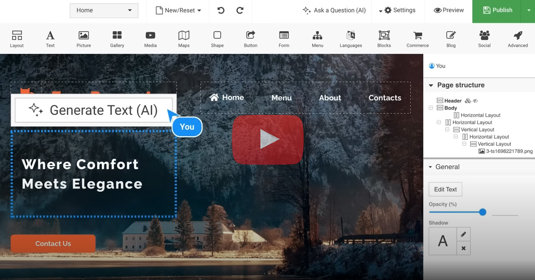
Task: Click Generate Text (AI) button
Action: (x=93, y=110)
